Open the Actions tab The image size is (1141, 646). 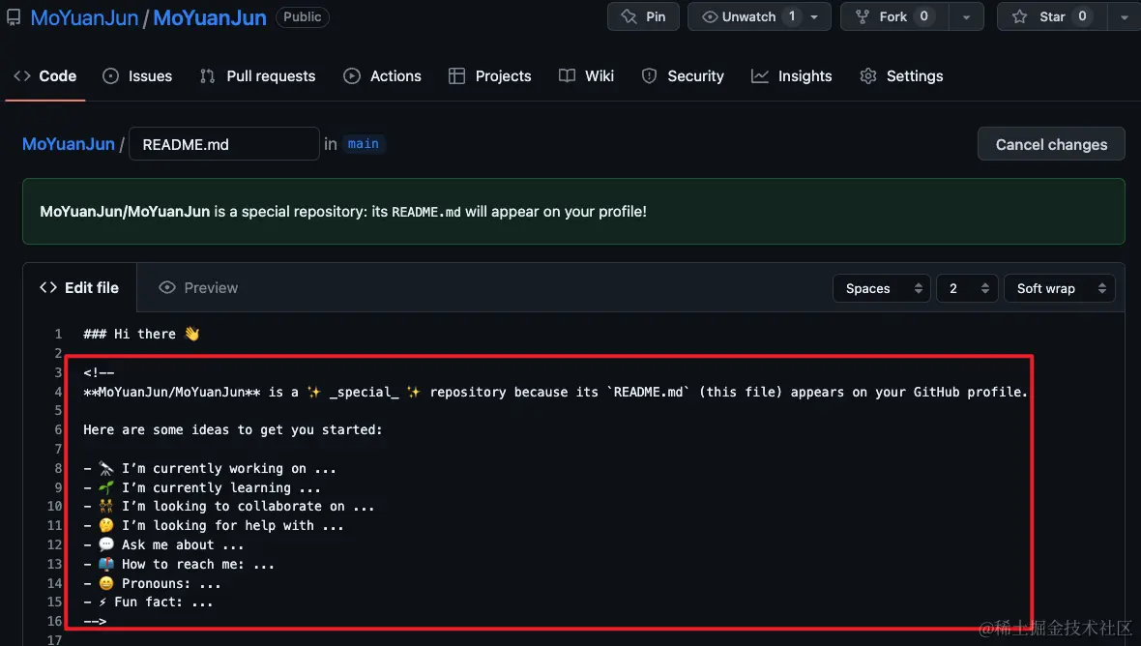(383, 75)
